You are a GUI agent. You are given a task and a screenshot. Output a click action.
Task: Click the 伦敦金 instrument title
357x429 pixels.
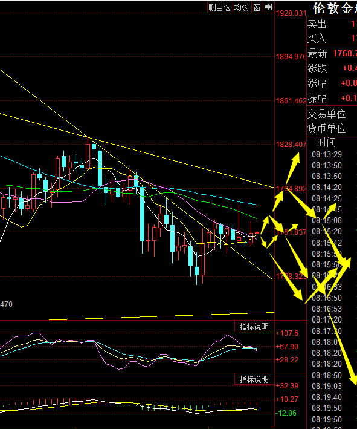(335, 8)
